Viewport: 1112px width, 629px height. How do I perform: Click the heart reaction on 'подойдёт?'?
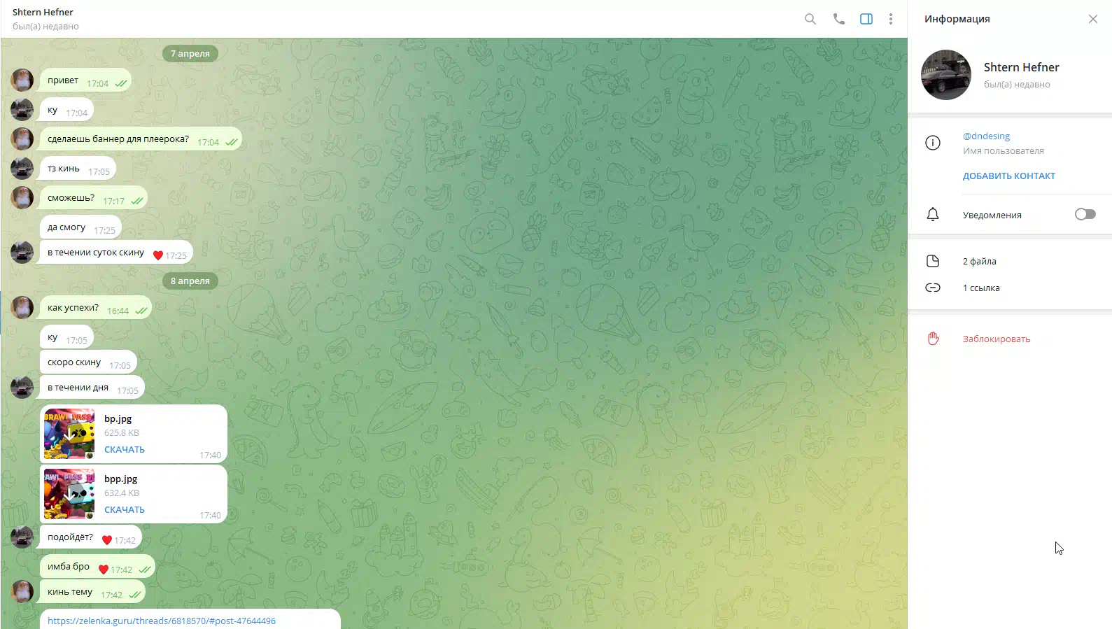[106, 540]
